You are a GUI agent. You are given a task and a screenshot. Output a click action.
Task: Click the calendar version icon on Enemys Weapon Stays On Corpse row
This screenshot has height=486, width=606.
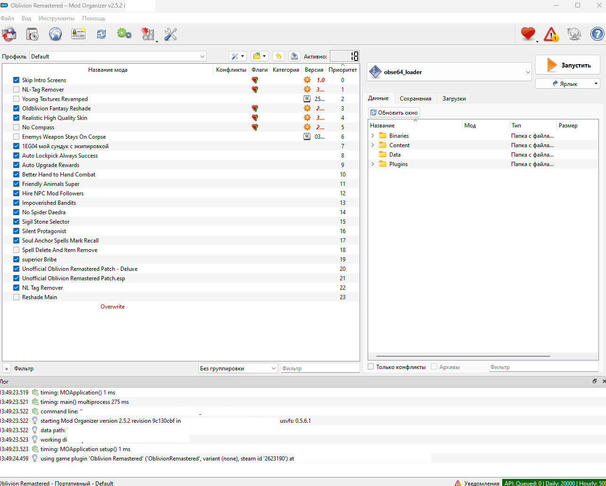pos(307,137)
